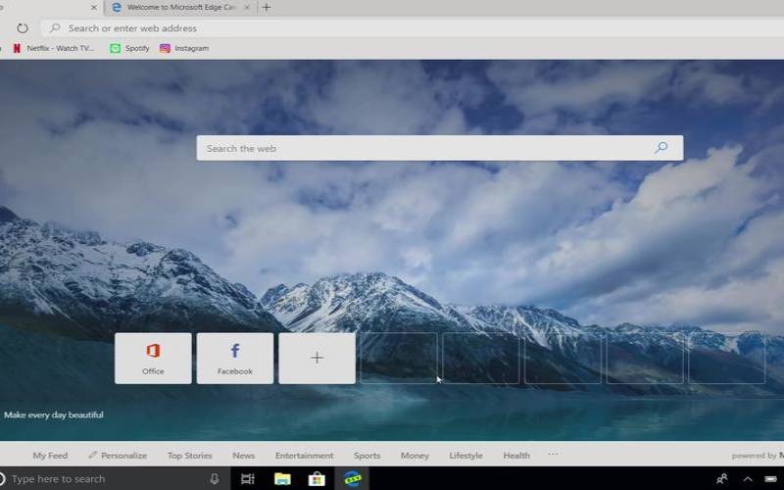Open Spotify bookmark in favorites bar
Image resolution: width=784 pixels, height=490 pixels.
pyautogui.click(x=129, y=48)
